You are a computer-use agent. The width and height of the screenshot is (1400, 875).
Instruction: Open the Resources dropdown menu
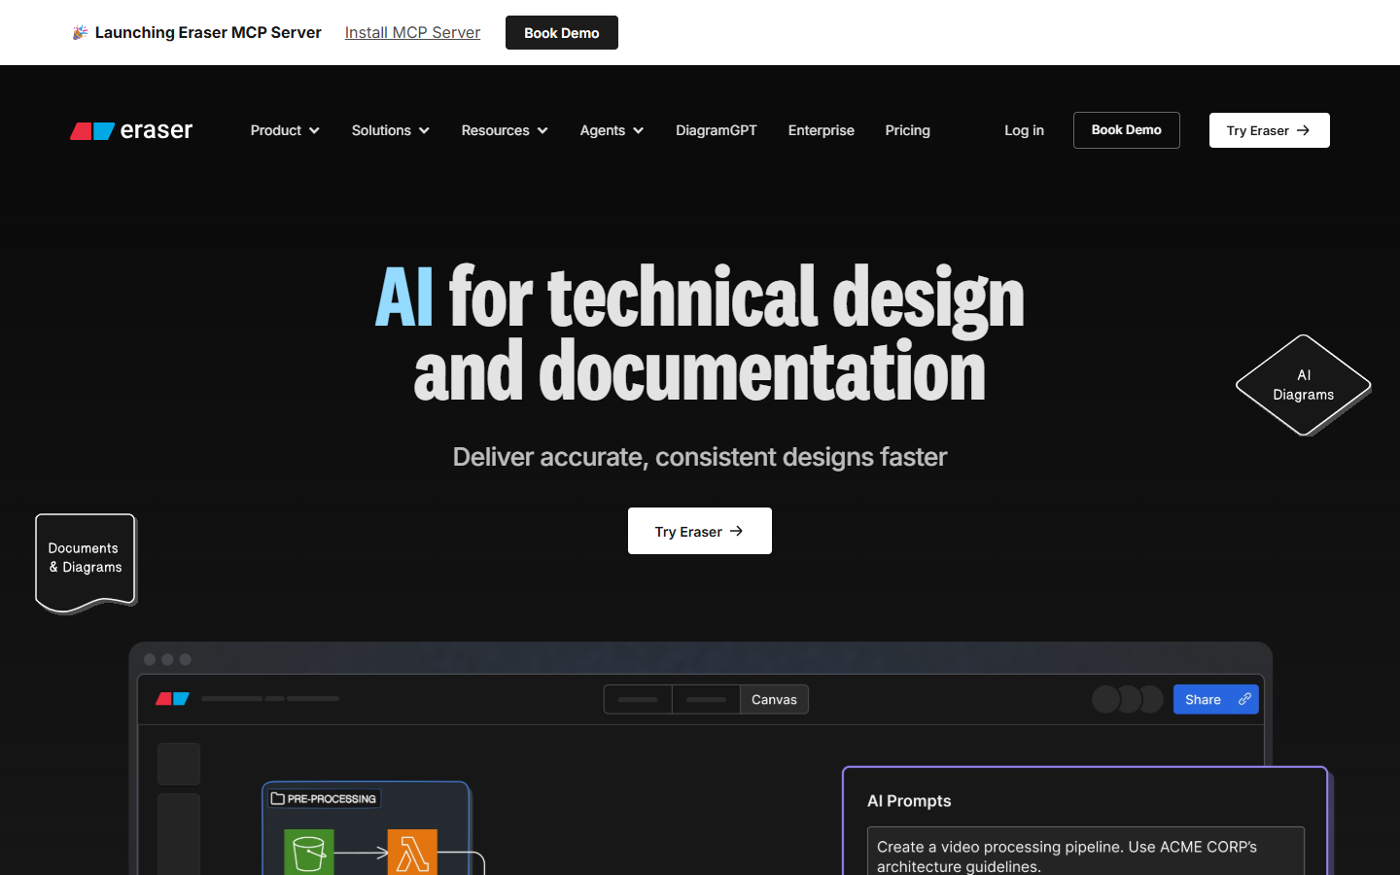click(505, 130)
